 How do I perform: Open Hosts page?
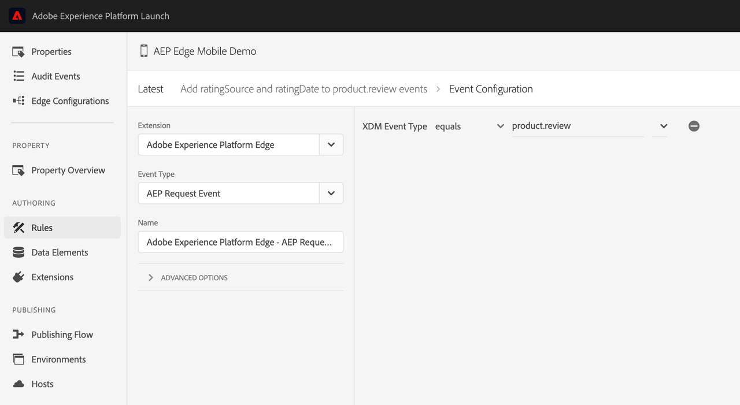tap(43, 384)
